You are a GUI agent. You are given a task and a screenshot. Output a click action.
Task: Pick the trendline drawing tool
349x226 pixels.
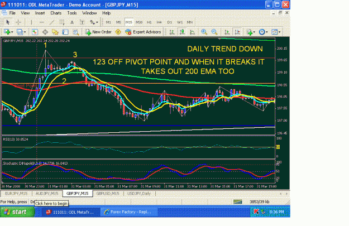click(x=51, y=22)
